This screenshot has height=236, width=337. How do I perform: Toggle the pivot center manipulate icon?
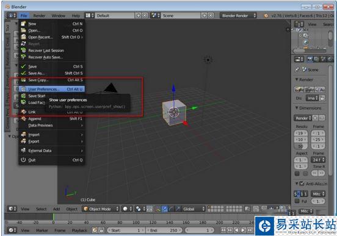150,209
